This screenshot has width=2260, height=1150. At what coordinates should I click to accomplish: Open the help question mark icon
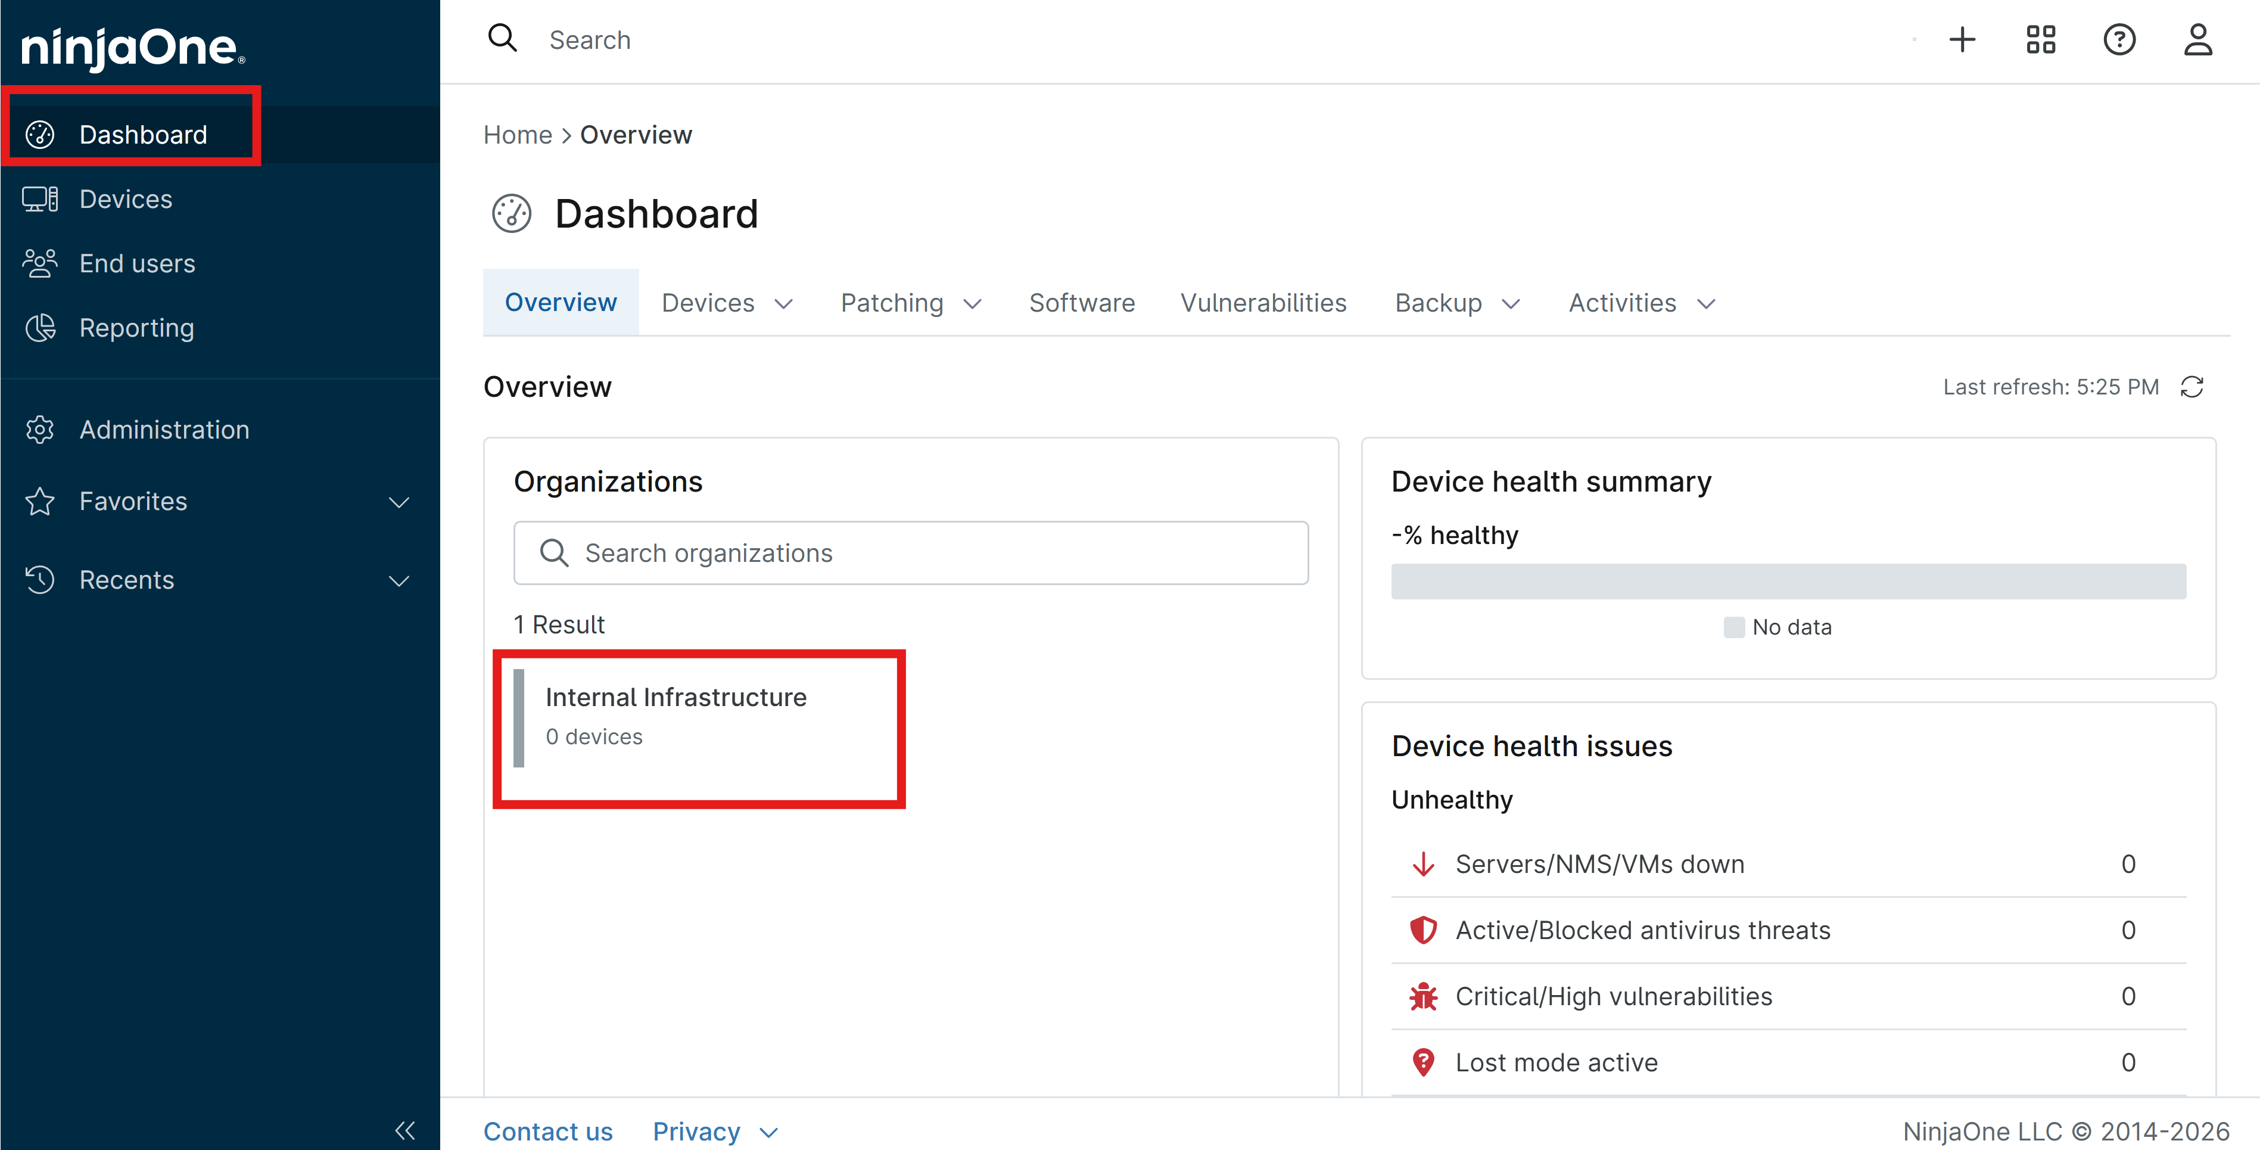pyautogui.click(x=2119, y=39)
